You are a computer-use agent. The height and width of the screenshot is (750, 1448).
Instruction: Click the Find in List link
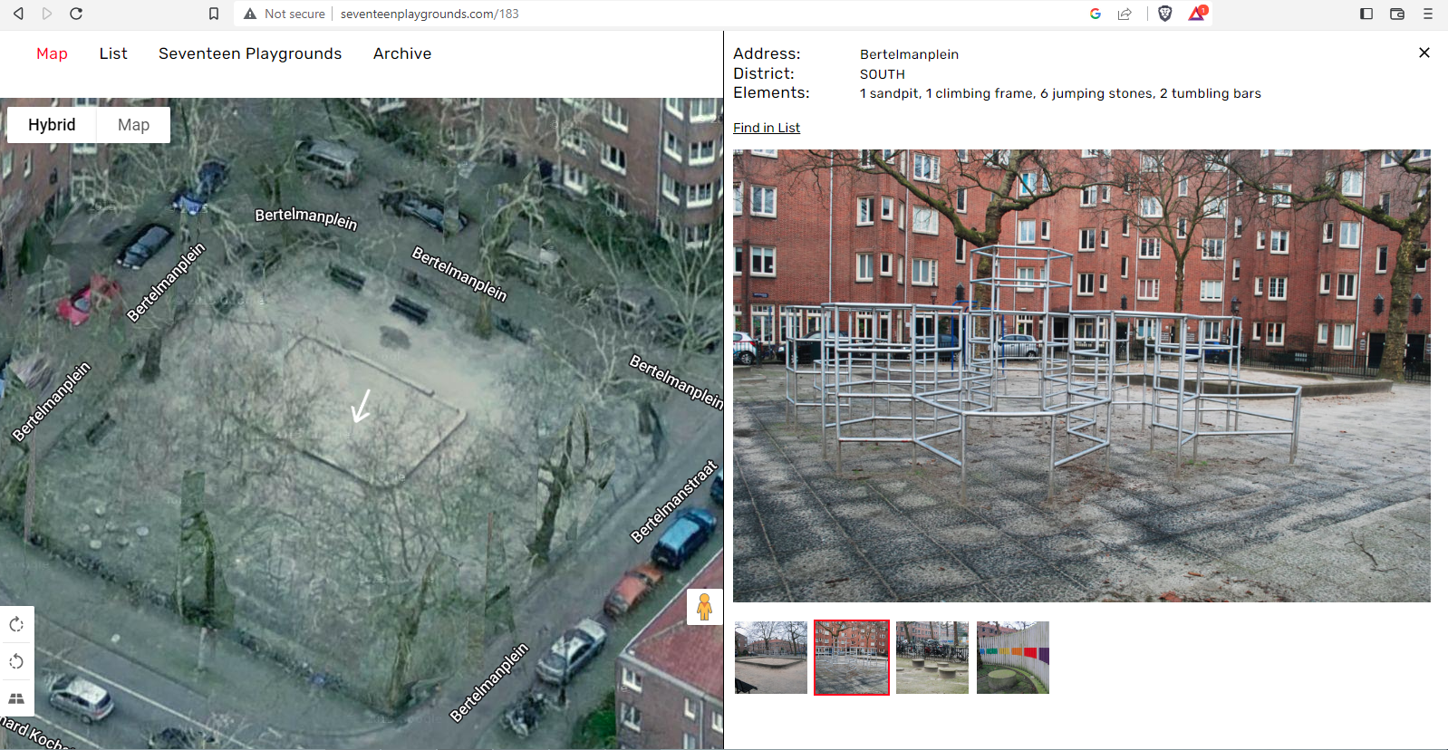[x=767, y=128]
